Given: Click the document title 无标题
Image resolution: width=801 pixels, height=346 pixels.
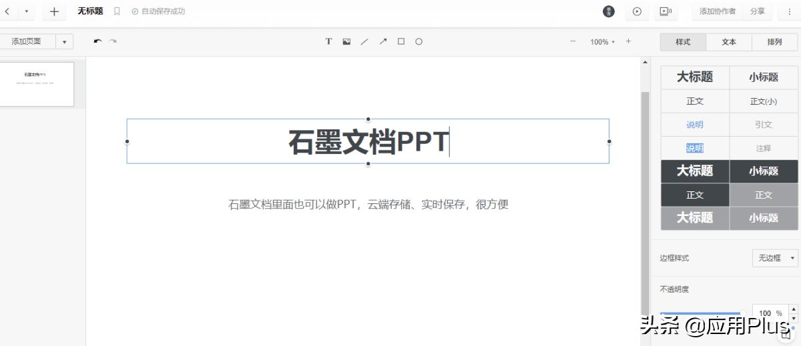Looking at the screenshot, I should click(x=90, y=11).
